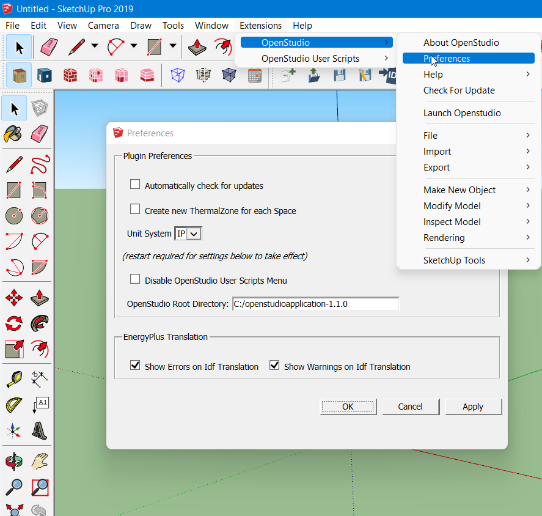Activate the Push/Pull tool

[x=38, y=298]
